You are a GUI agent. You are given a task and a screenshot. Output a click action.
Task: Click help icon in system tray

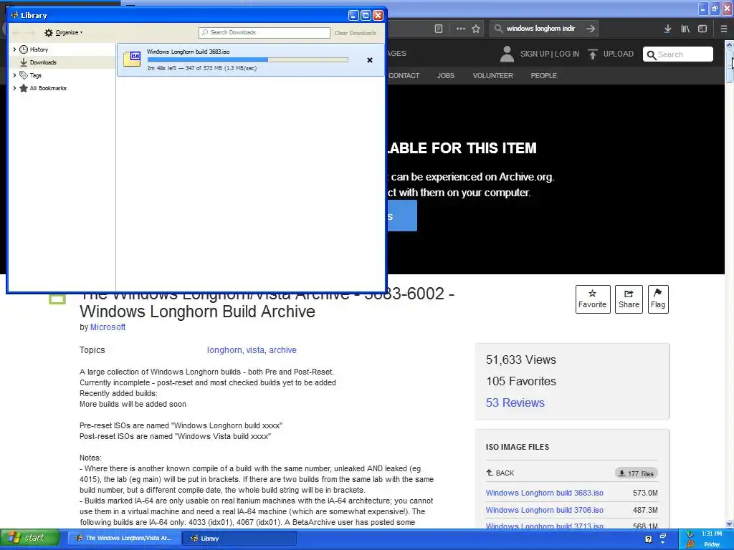pos(648,539)
